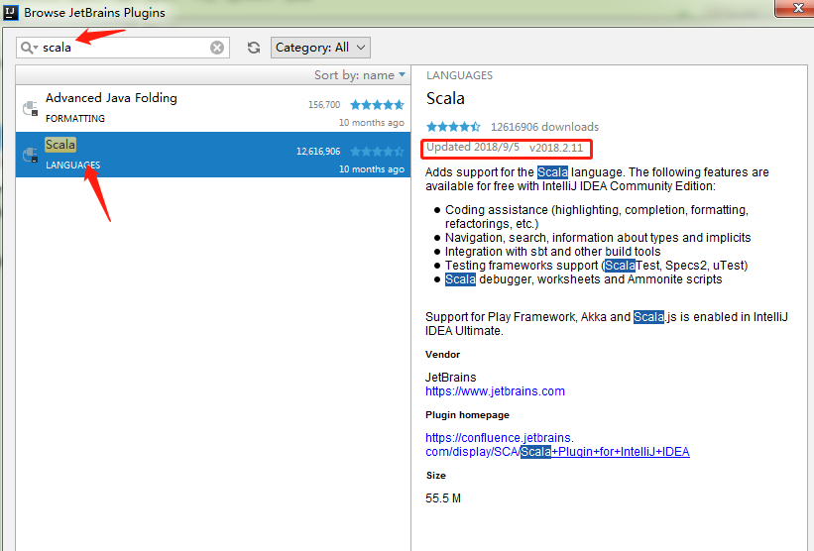Click the Scala detail panel star rating
The width and height of the screenshot is (814, 551).
[453, 127]
